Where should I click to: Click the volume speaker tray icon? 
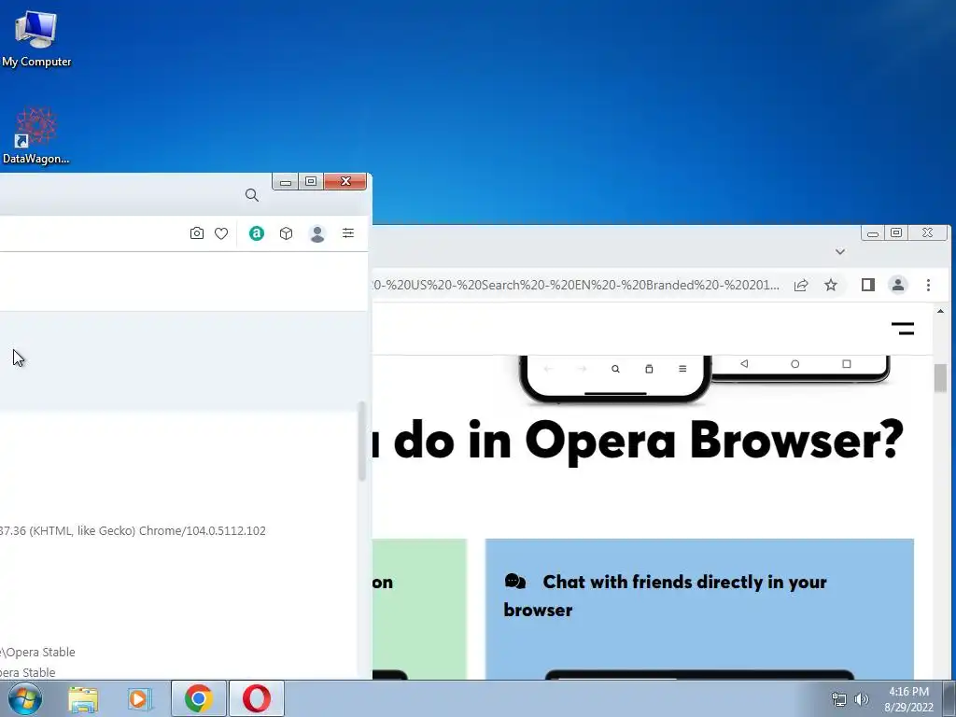[x=862, y=699]
